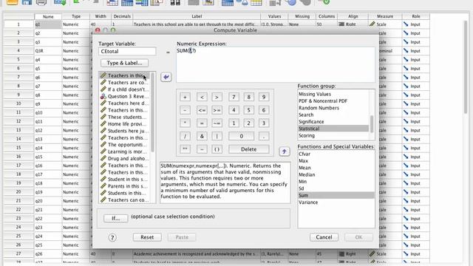Select 'If a child doesn't...' variable

pyautogui.click(x=125, y=89)
